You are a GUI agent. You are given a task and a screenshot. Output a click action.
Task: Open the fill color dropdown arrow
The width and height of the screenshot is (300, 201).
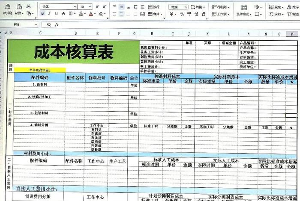[85, 14]
